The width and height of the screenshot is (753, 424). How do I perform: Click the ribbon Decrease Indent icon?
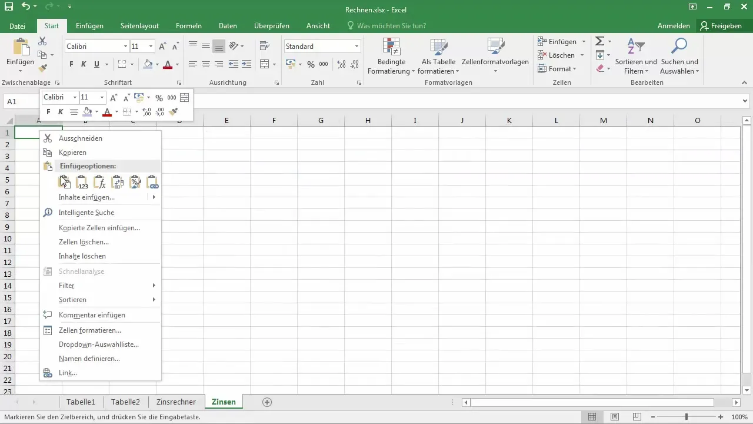point(234,64)
